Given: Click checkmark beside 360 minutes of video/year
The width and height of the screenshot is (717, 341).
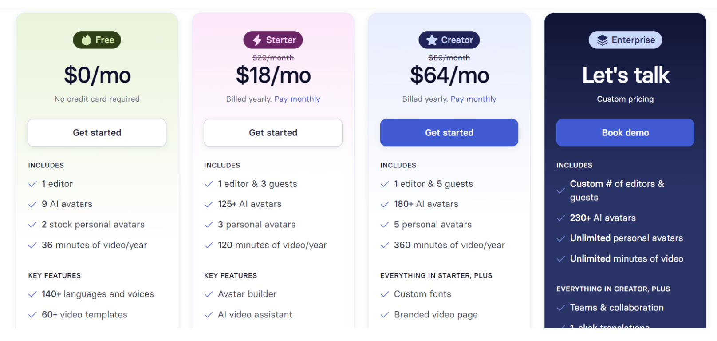Looking at the screenshot, I should [x=385, y=245].
